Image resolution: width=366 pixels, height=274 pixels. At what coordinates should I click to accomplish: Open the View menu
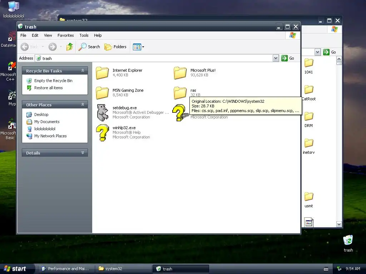[48, 35]
